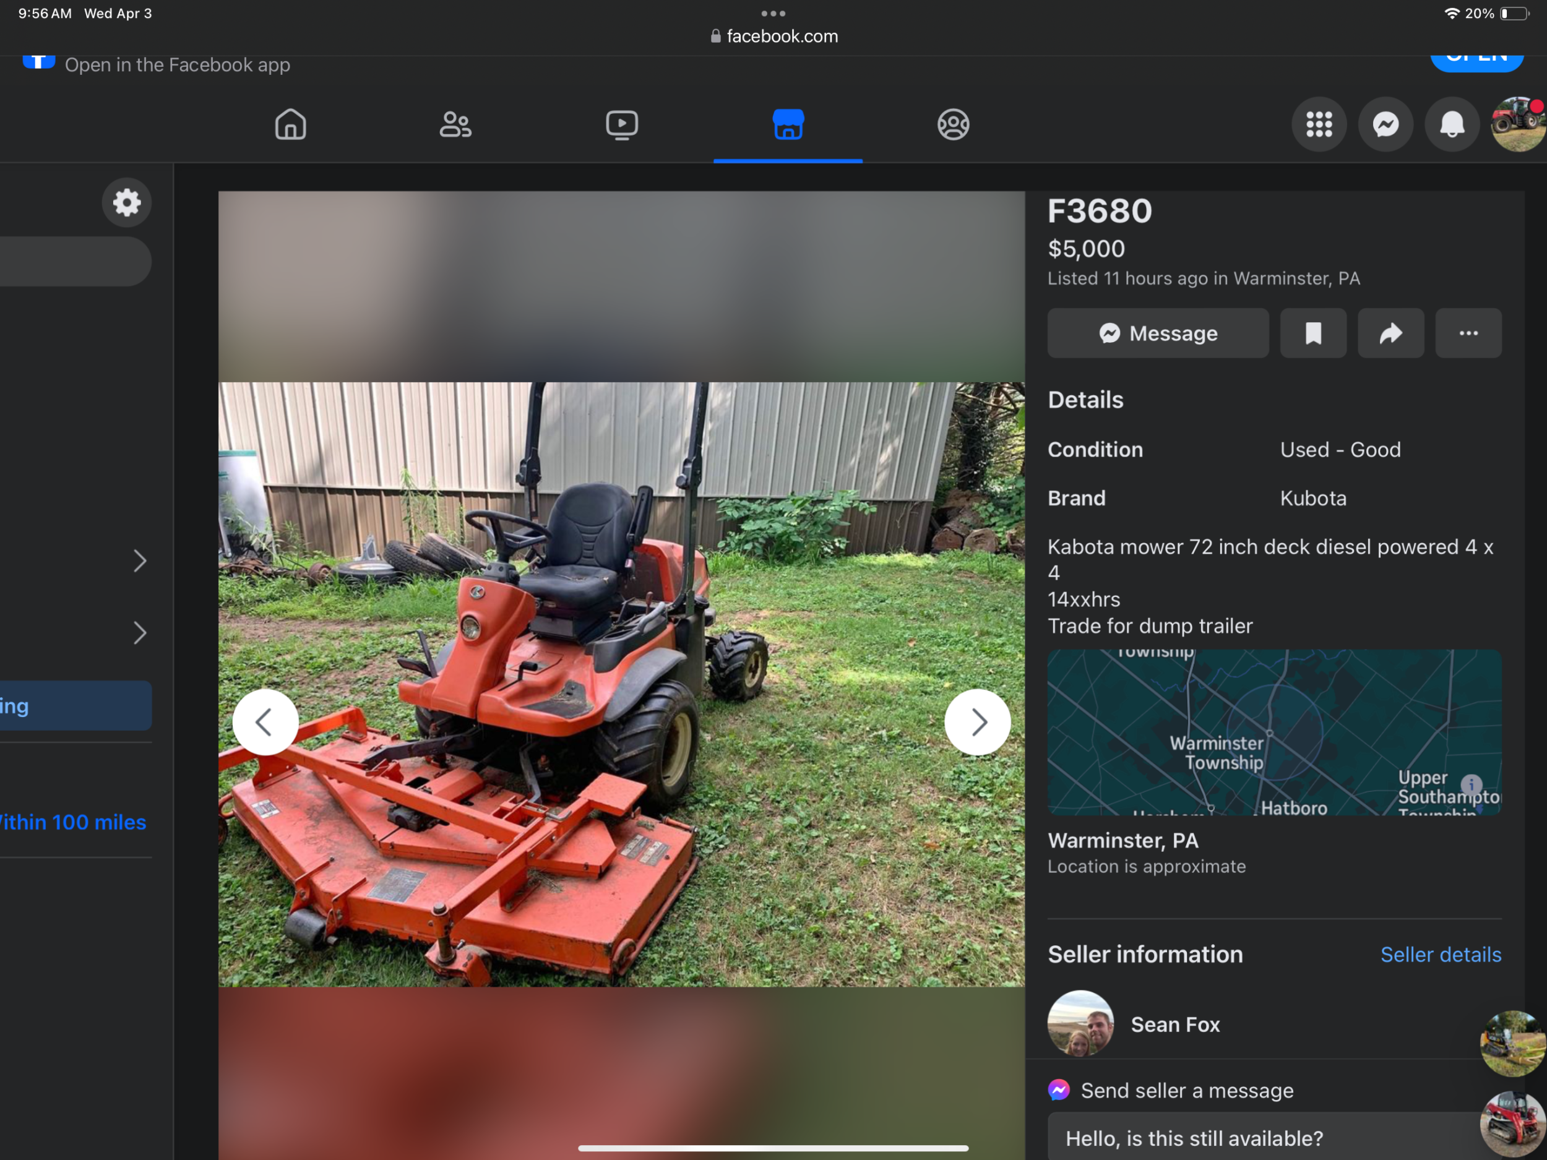The height and width of the screenshot is (1160, 1547).
Task: Open the Warminster Township map preview
Action: pos(1273,732)
